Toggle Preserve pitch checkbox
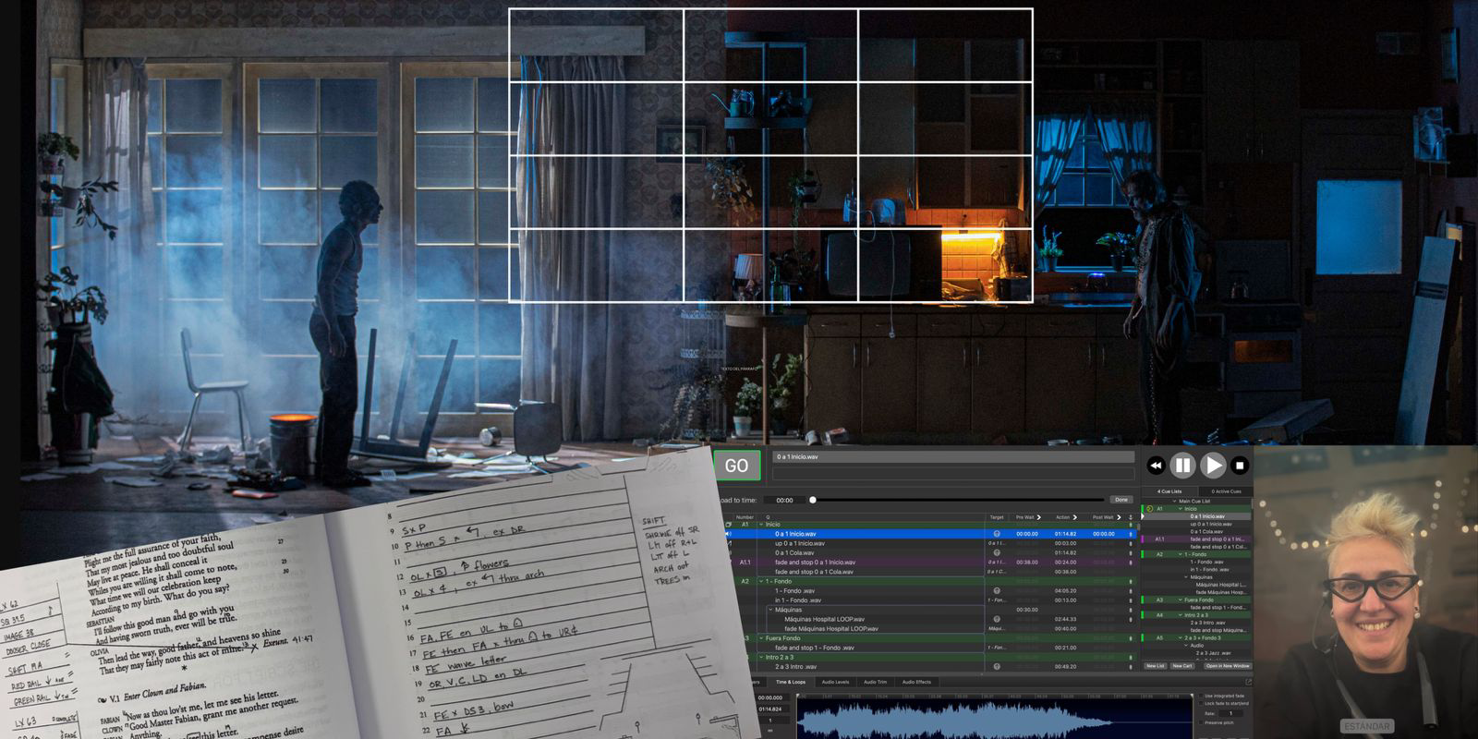Screen dimensions: 1478x739 click(1200, 722)
